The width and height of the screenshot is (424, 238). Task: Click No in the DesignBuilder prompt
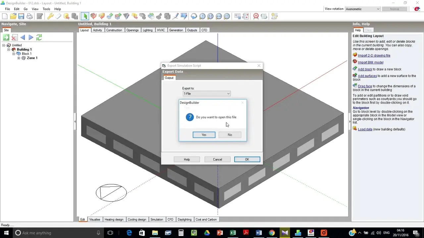coord(230,135)
